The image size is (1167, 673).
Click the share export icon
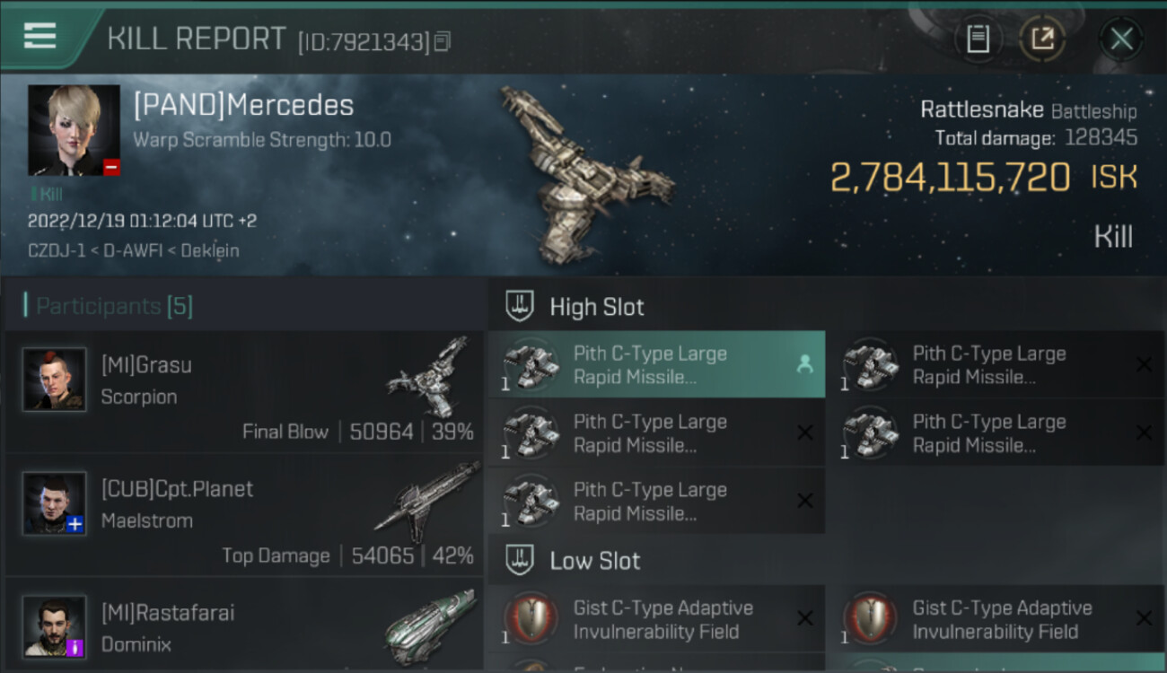1042,39
